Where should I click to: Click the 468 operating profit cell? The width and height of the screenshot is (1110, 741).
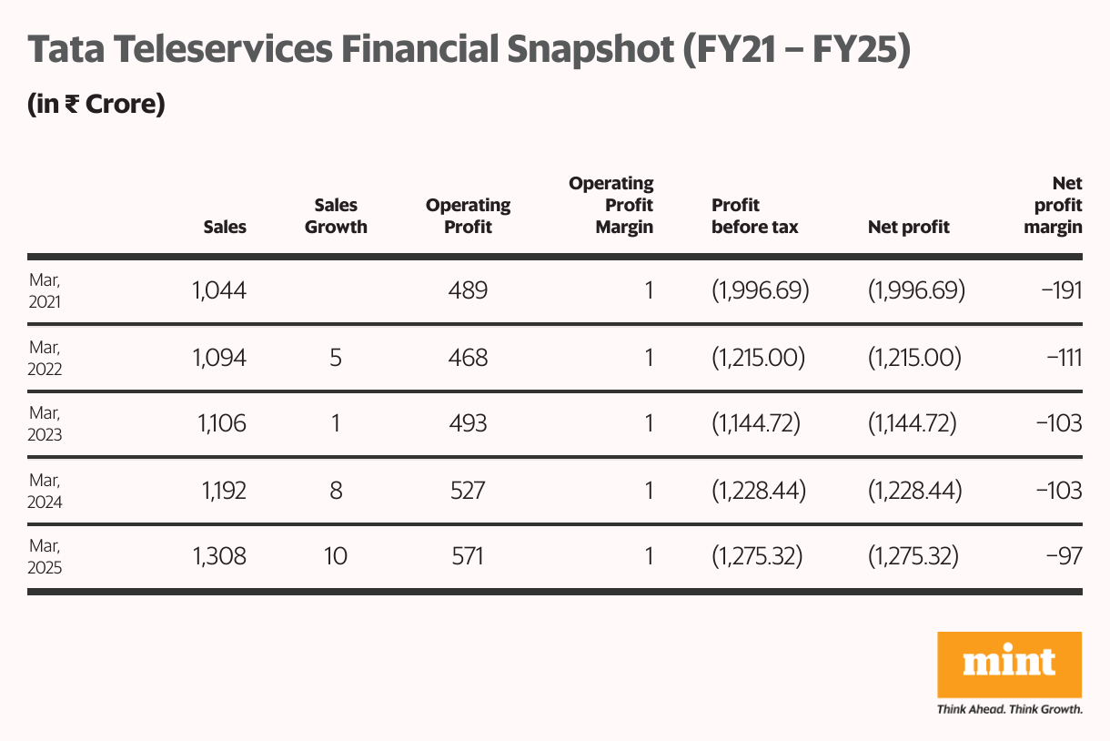pos(468,358)
